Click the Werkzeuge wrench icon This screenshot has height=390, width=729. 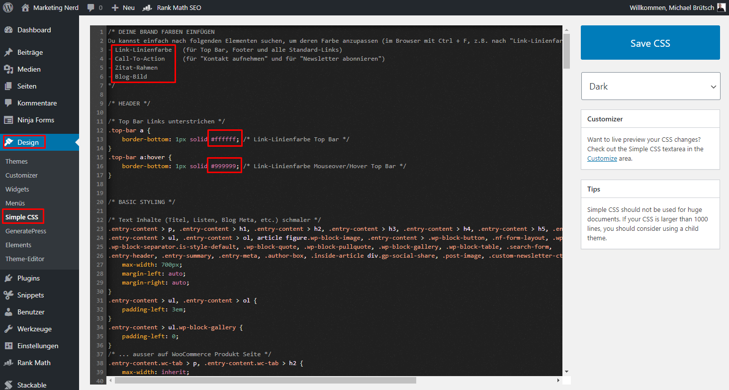point(8,329)
